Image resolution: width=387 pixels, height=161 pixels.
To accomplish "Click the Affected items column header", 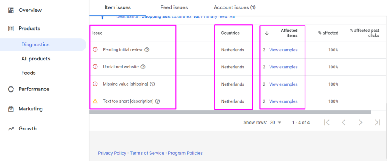I will [x=289, y=33].
